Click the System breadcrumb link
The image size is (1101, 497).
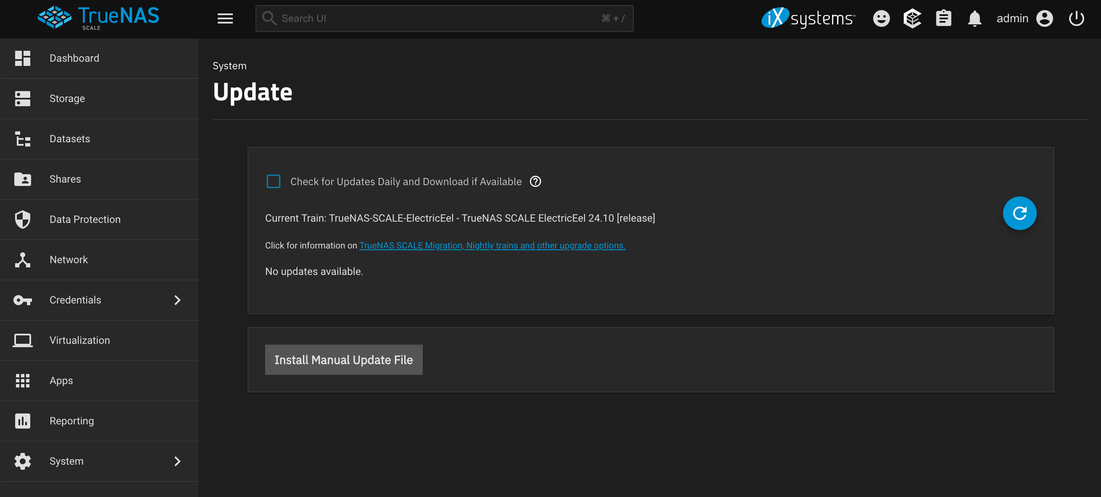[x=229, y=66]
